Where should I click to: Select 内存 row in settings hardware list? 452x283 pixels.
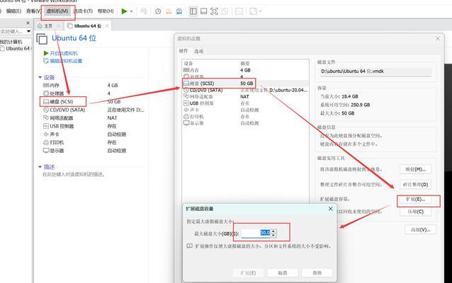click(245, 70)
